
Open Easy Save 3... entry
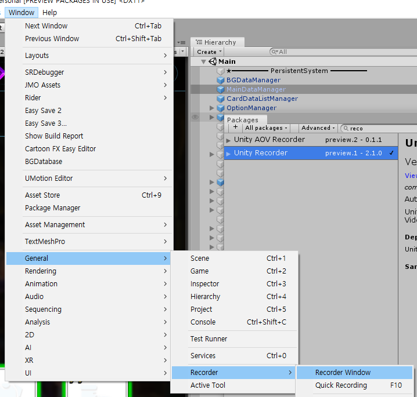pos(89,123)
